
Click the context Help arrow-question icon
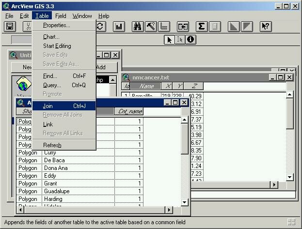tap(266, 26)
